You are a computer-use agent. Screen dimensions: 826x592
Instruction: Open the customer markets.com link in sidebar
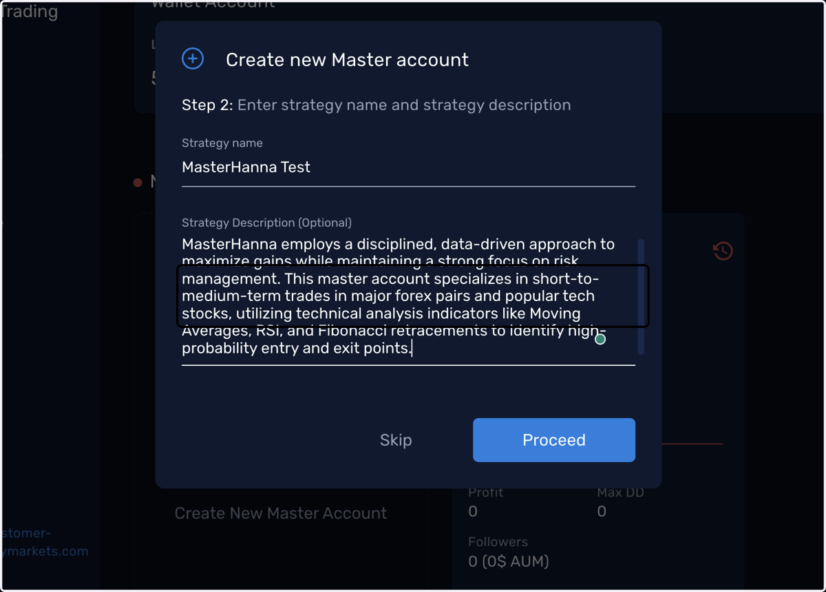pyautogui.click(x=45, y=542)
